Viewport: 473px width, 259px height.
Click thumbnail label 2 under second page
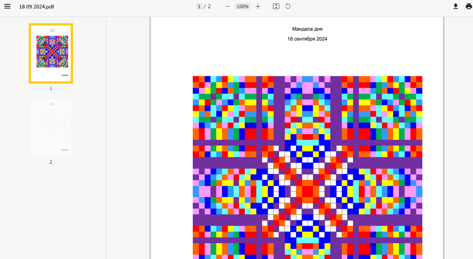51,162
